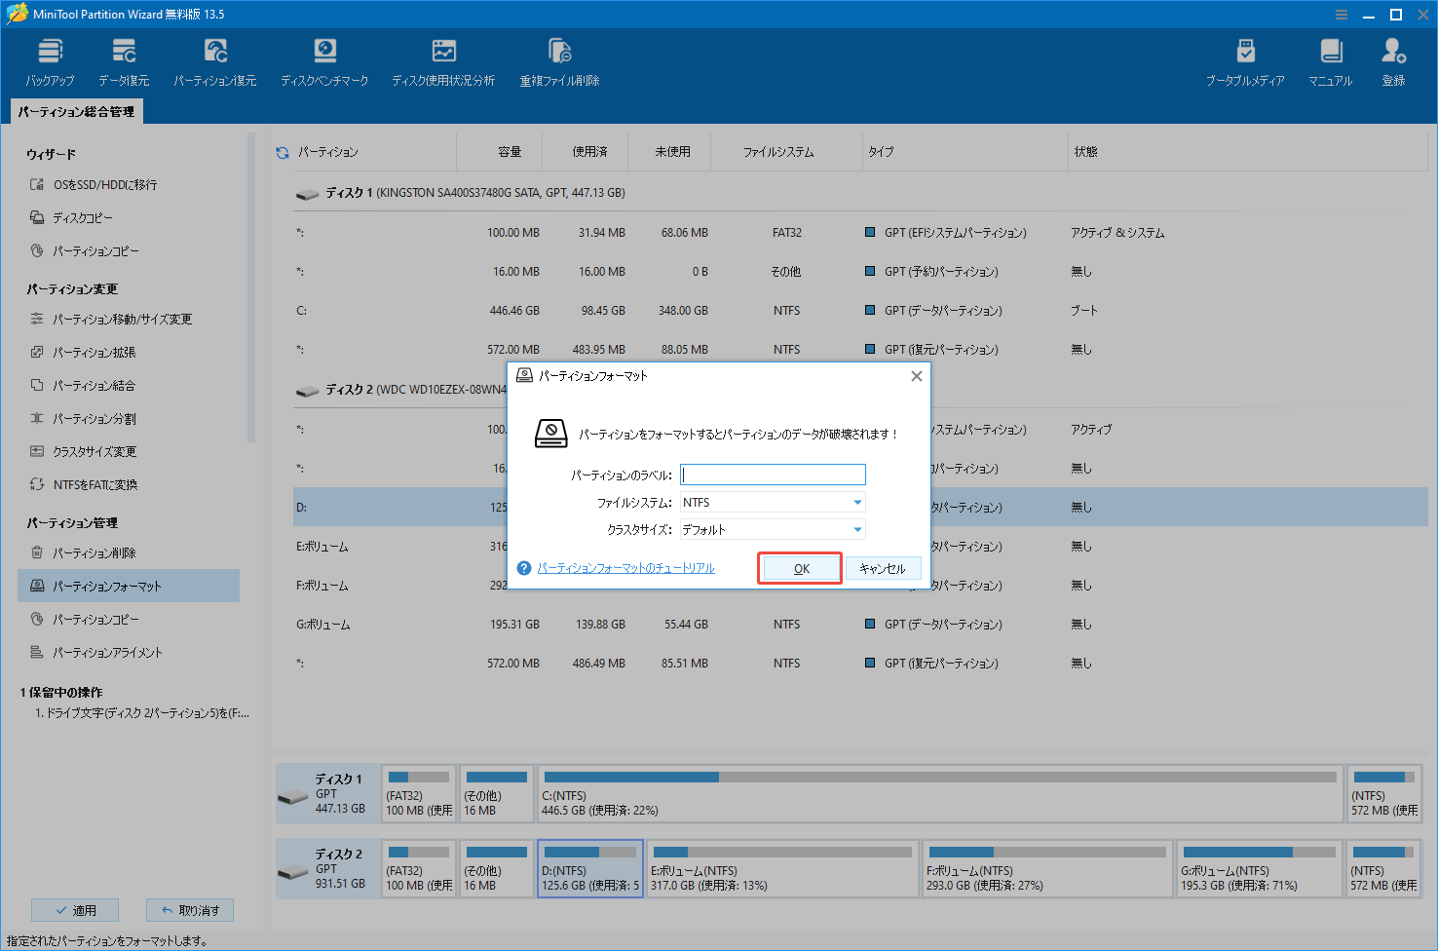1438x951 pixels.
Task: Click the partition label input field
Action: [772, 475]
